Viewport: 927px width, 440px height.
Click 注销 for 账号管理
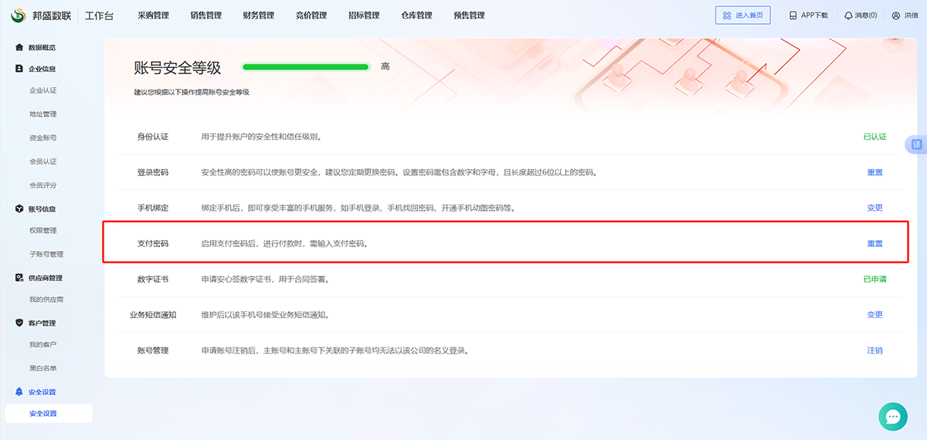click(874, 350)
